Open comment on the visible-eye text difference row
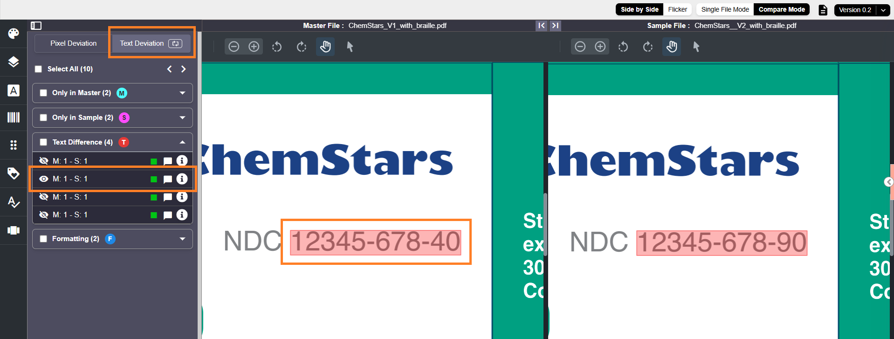 point(168,180)
